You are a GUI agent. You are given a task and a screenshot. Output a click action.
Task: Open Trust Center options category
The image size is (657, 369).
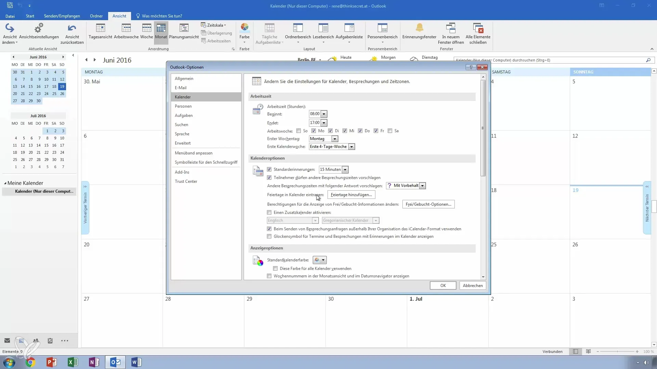206,181
